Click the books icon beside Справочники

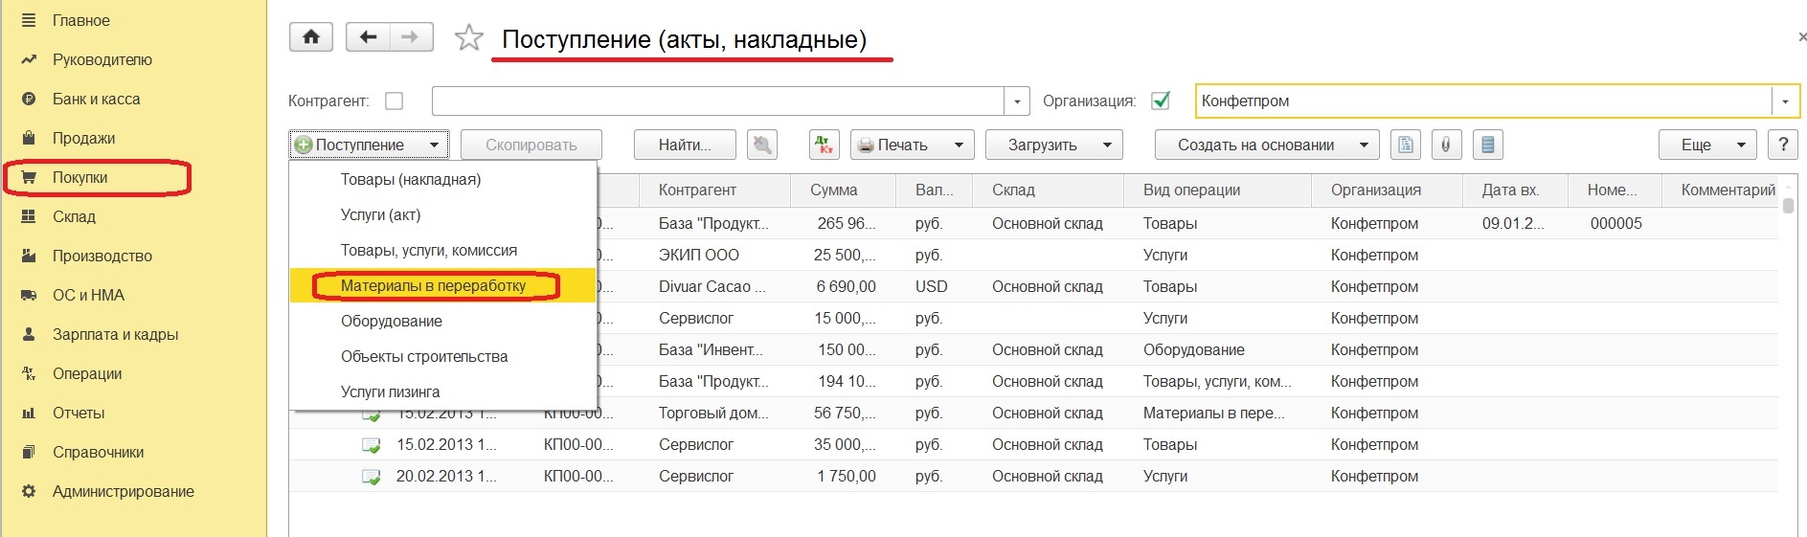[x=29, y=452]
